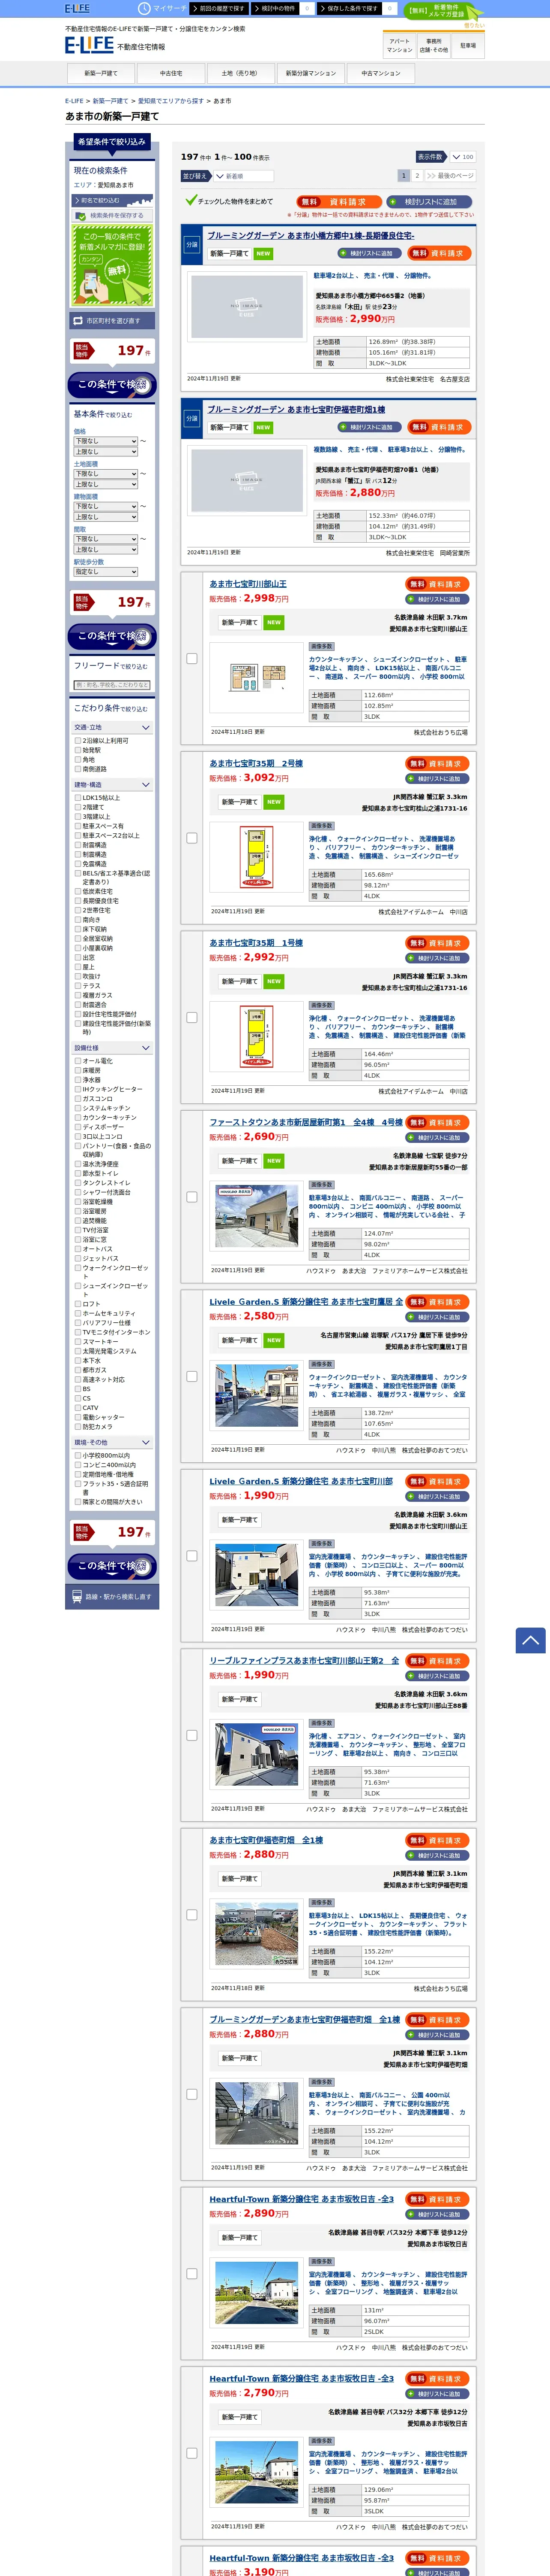550x2576 pixels.
Task: Collapse the 環境・その他 filter section
Action: tap(112, 1443)
